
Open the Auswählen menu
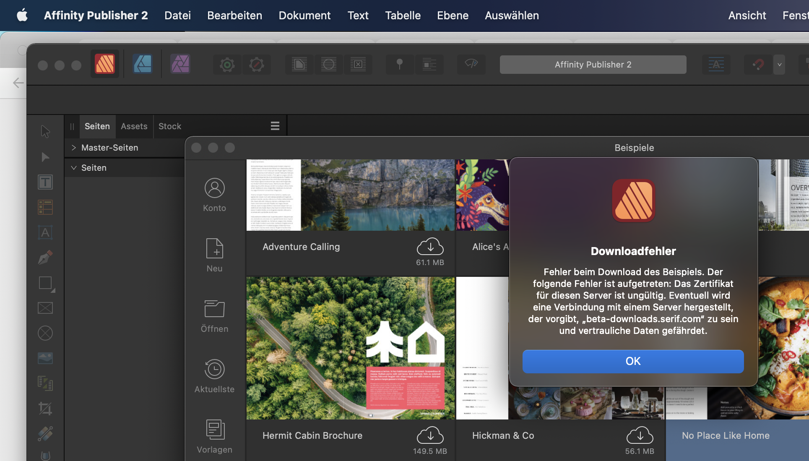[x=512, y=16]
